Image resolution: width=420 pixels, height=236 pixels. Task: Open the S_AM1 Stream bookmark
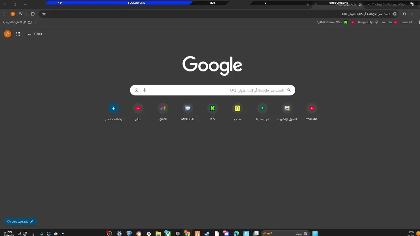click(332, 22)
